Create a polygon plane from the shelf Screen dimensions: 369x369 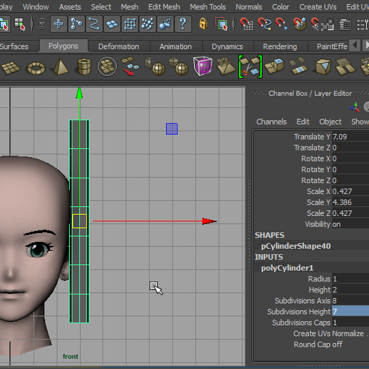coord(11,68)
